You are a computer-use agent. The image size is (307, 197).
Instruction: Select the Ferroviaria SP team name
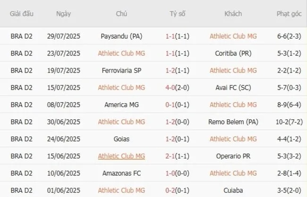coord(121,70)
